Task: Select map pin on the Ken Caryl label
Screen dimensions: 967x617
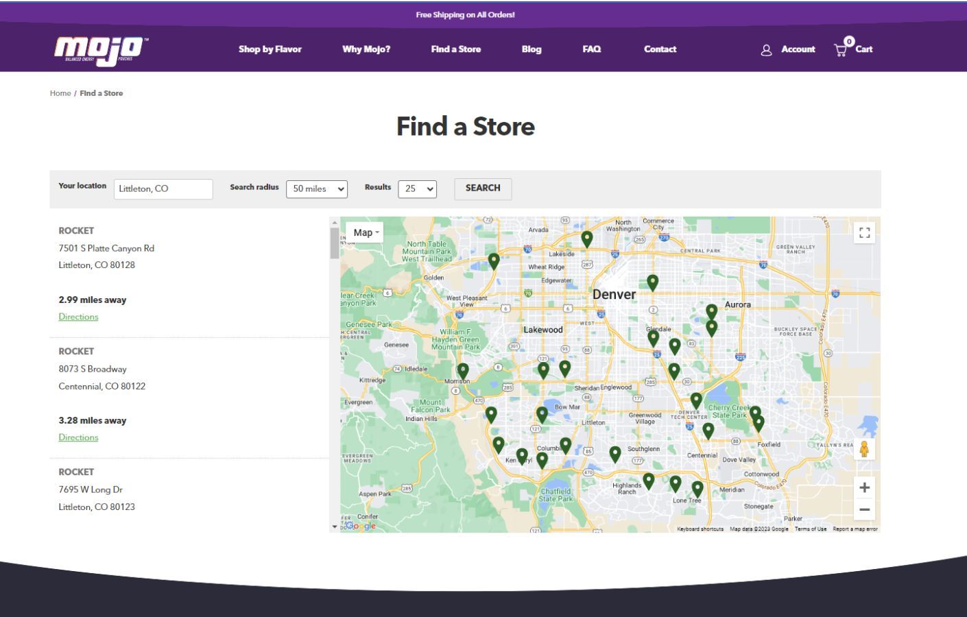Action: click(x=522, y=456)
